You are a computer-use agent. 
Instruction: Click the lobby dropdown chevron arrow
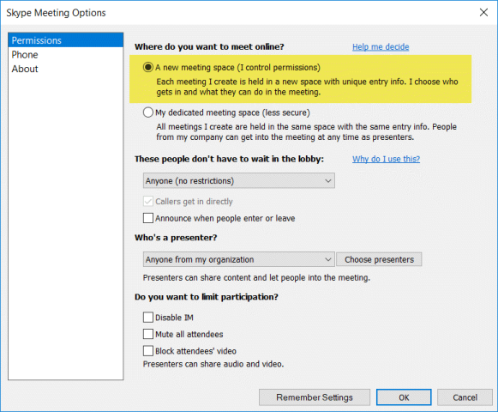point(328,181)
